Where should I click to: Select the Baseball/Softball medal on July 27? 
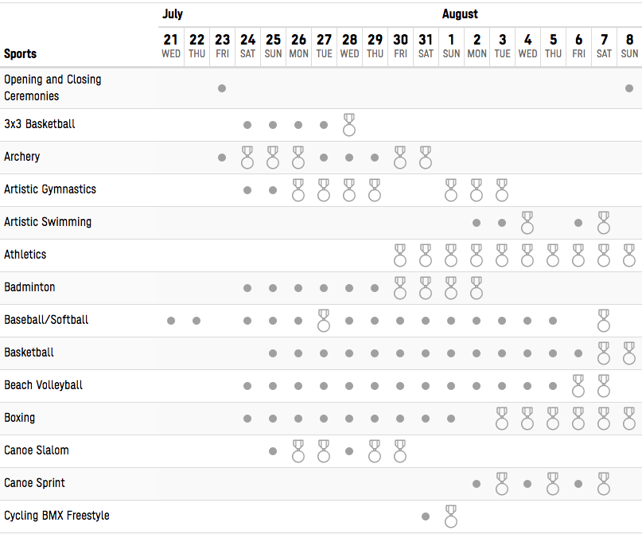(x=324, y=320)
